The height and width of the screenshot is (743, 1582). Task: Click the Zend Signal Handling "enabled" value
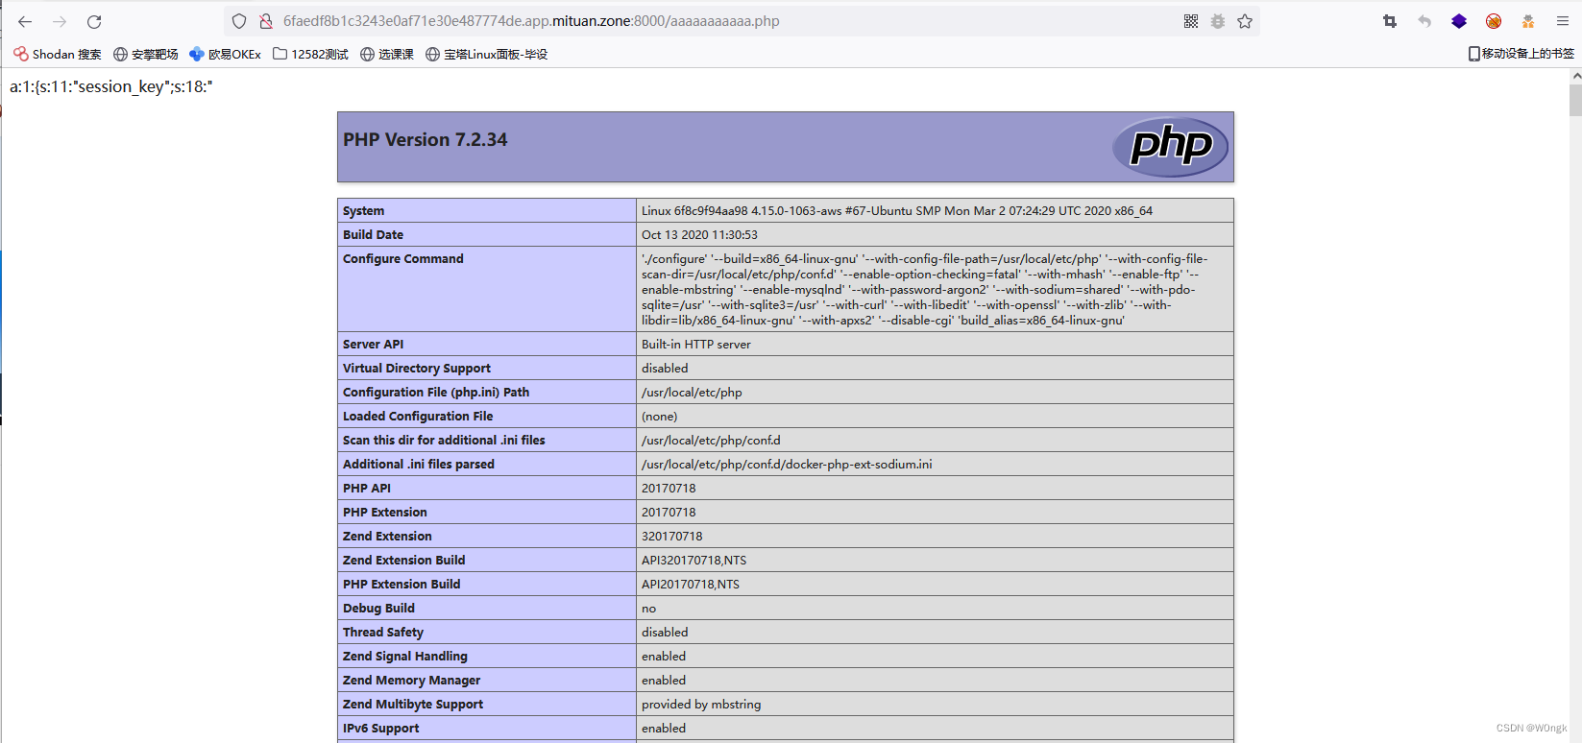[x=664, y=657]
